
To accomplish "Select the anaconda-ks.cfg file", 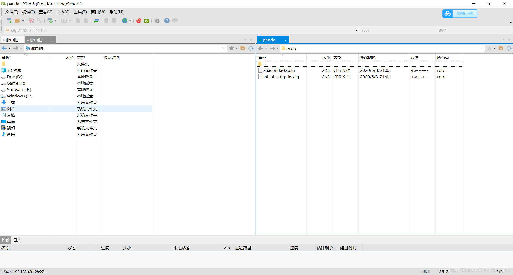I will point(279,70).
